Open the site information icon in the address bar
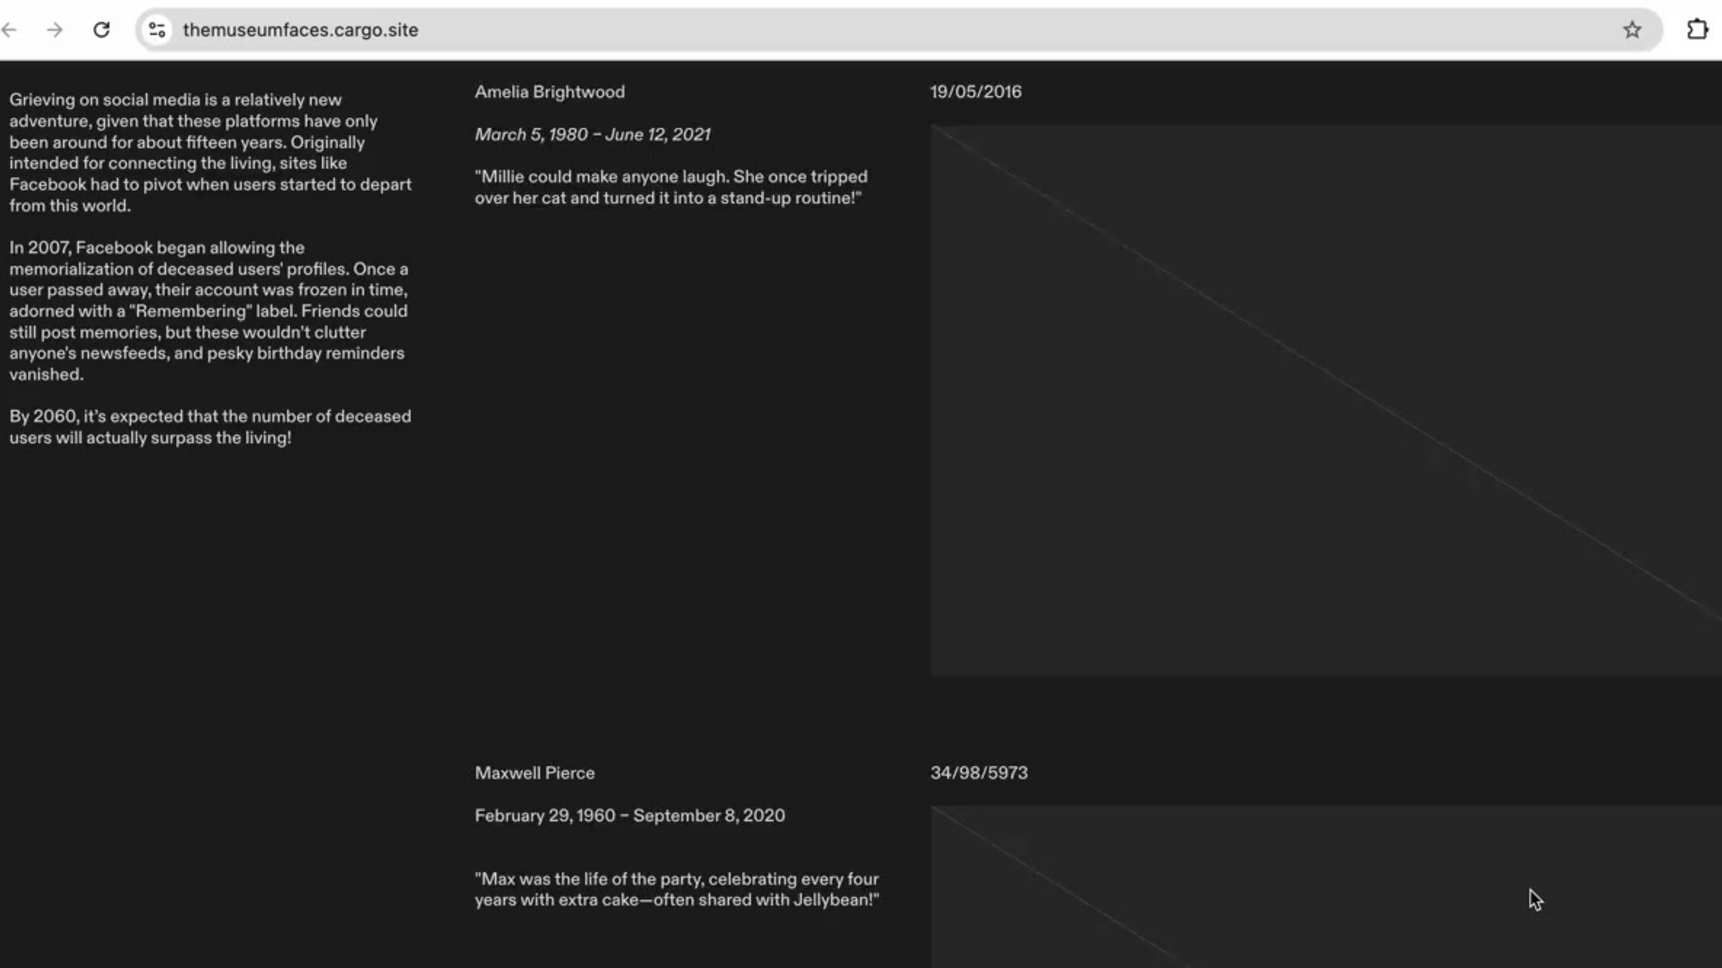Screen dimensions: 1722x968 (x=157, y=30)
